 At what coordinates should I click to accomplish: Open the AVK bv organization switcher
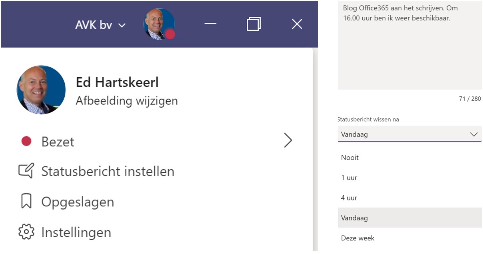click(100, 25)
